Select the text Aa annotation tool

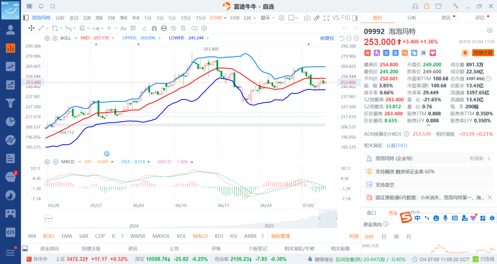tap(124, 28)
